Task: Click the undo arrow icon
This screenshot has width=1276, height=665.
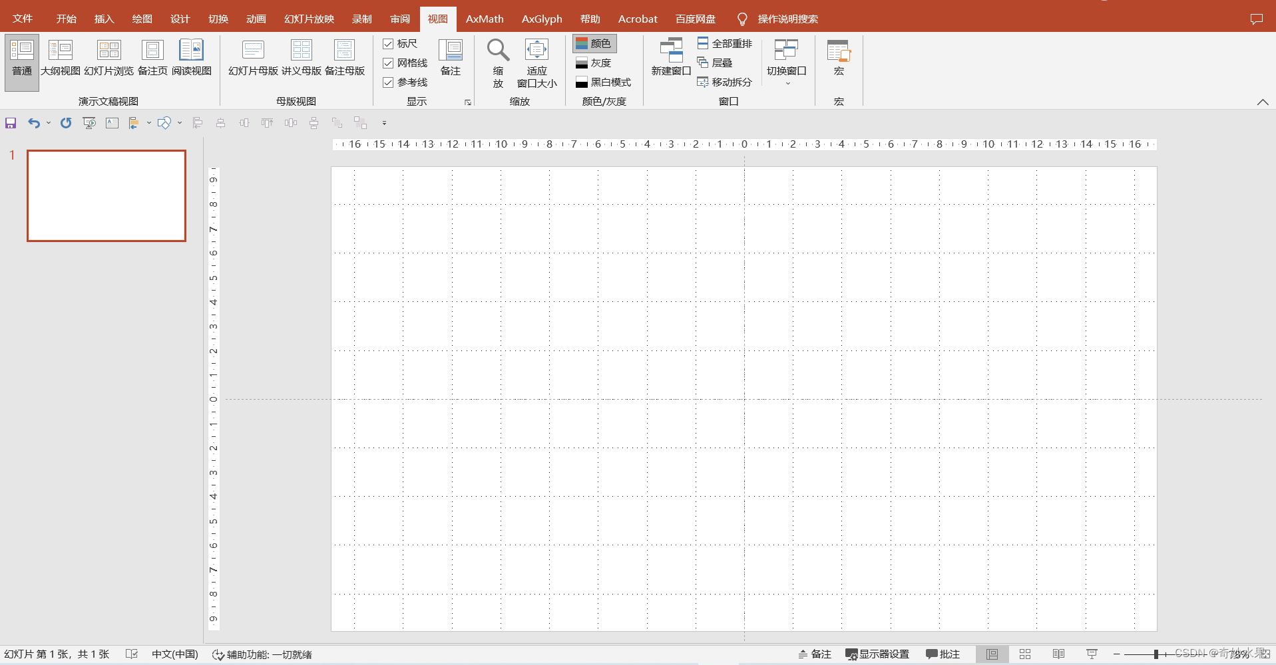Action: [33, 123]
